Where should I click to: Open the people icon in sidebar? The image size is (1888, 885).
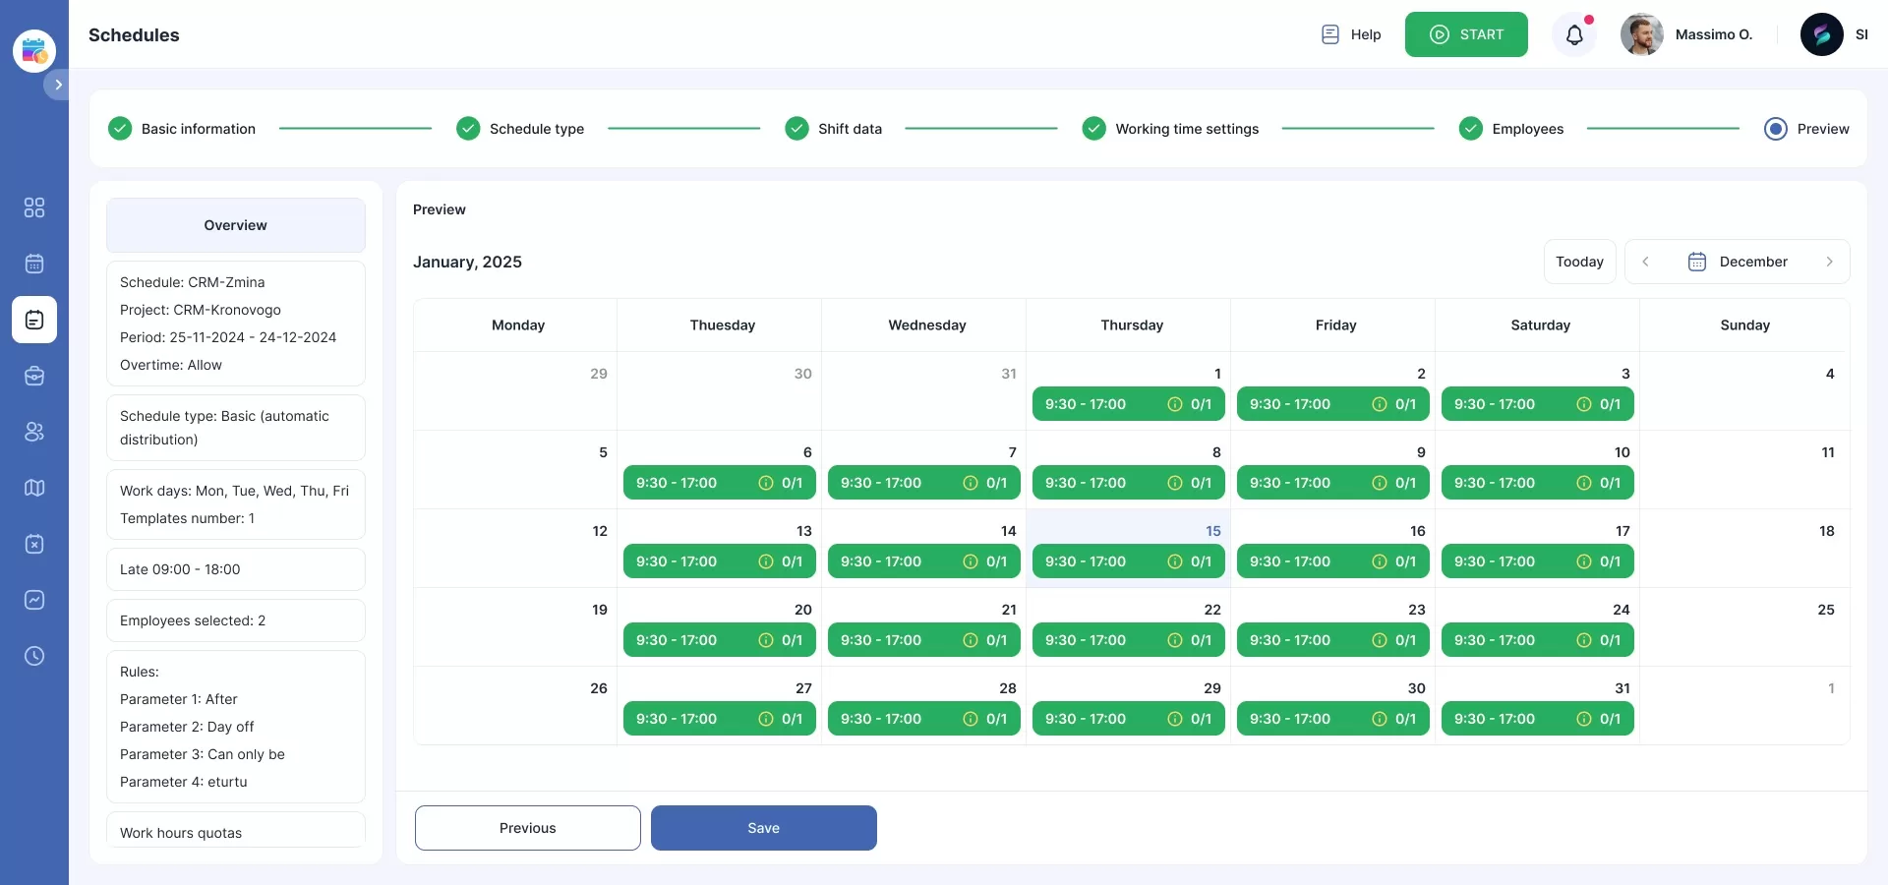pos(34,432)
